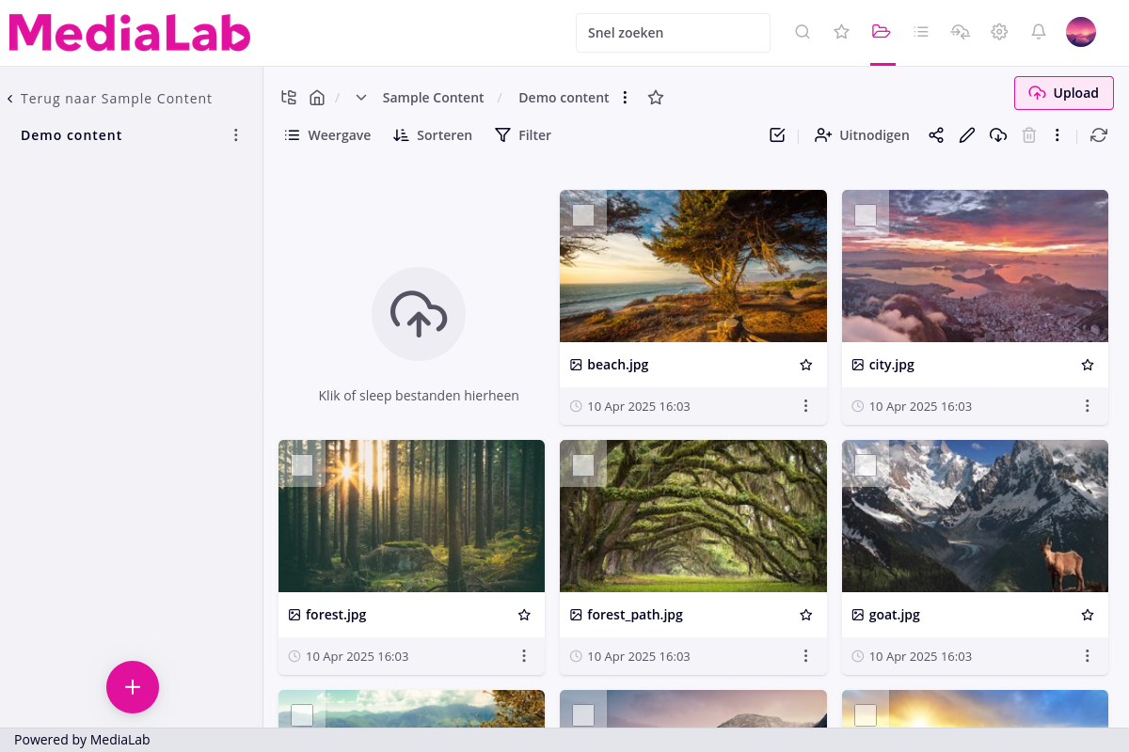
Task: Open the Weergave view menu
Action: [327, 135]
